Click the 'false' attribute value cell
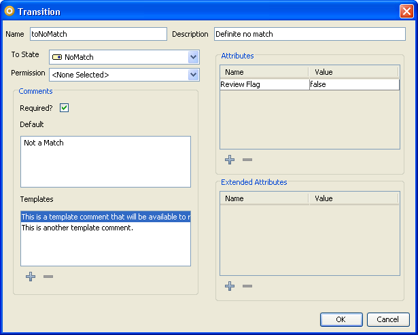The image size is (418, 335). [354, 84]
